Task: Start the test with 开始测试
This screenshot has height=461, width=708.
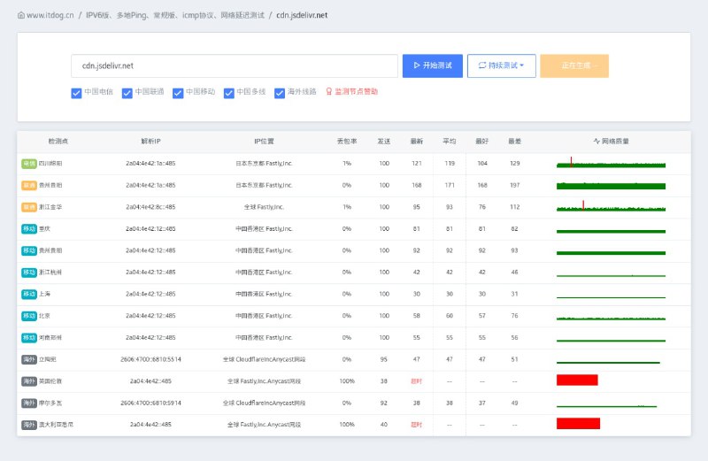Action: 432,65
